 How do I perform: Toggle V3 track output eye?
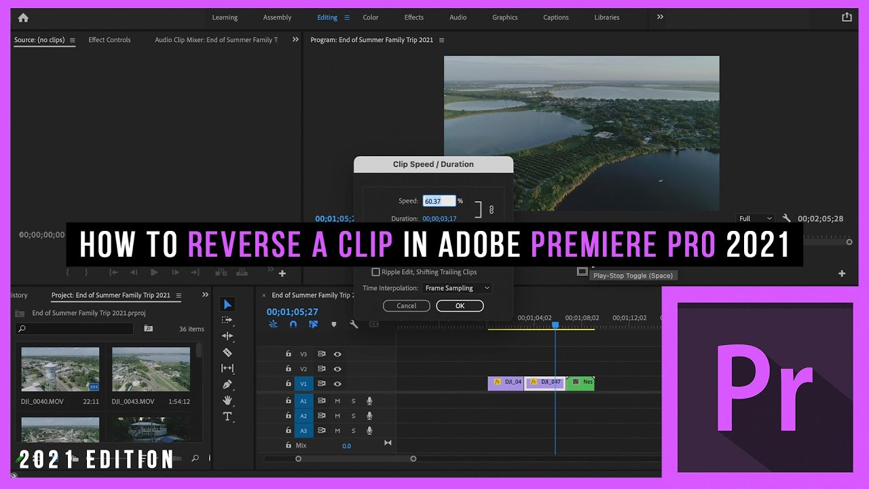pos(337,354)
